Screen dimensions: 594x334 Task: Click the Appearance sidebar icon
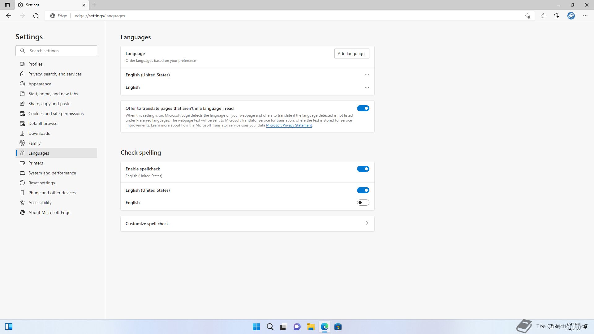pos(22,84)
